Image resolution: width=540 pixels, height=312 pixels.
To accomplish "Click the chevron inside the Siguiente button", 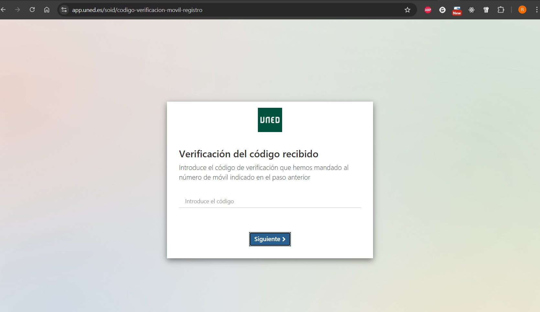I will (x=284, y=239).
